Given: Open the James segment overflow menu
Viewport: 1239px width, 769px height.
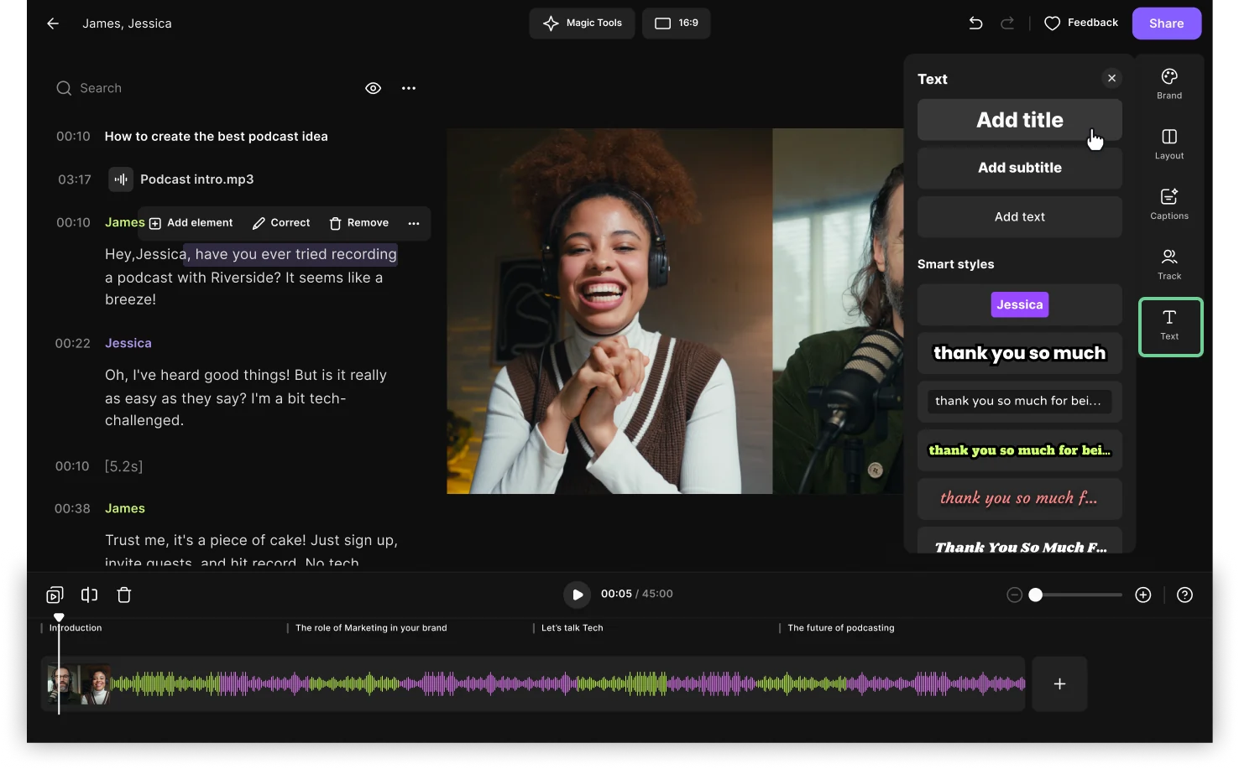Looking at the screenshot, I should (414, 223).
